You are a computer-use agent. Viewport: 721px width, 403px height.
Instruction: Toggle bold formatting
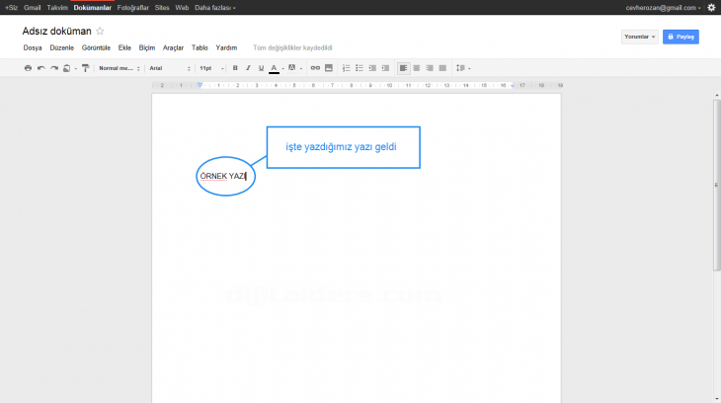(235, 68)
